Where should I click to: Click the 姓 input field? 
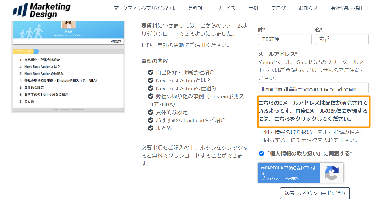click(x=285, y=39)
